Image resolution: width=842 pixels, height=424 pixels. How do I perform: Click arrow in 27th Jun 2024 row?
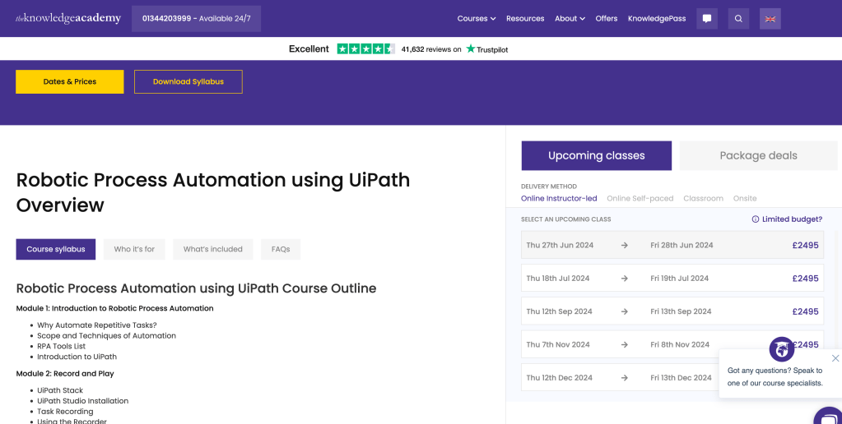(x=625, y=246)
